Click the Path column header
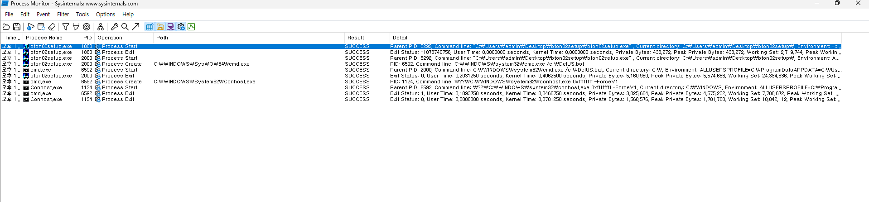The image size is (869, 202). coord(249,38)
